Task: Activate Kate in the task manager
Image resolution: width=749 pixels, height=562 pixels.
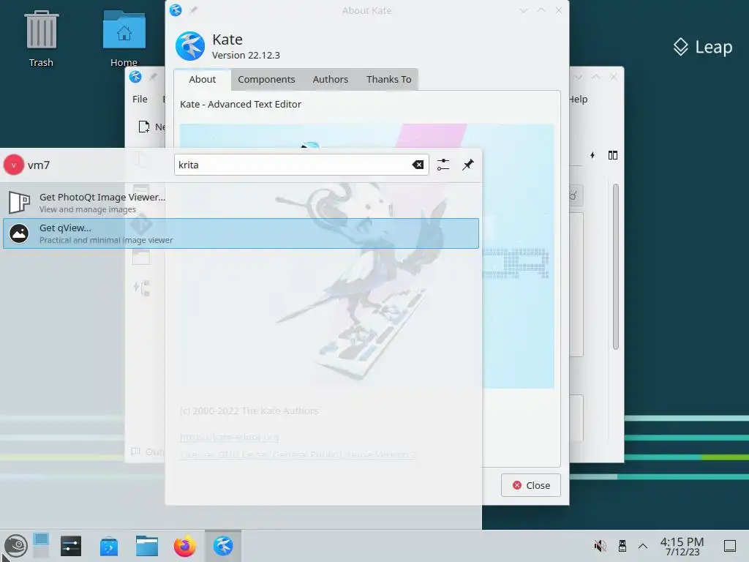Action: (223, 546)
